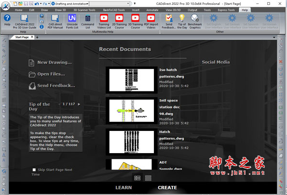Open the CADdirect application logo menu
This screenshot has height=195, width=287.
click(6, 6)
